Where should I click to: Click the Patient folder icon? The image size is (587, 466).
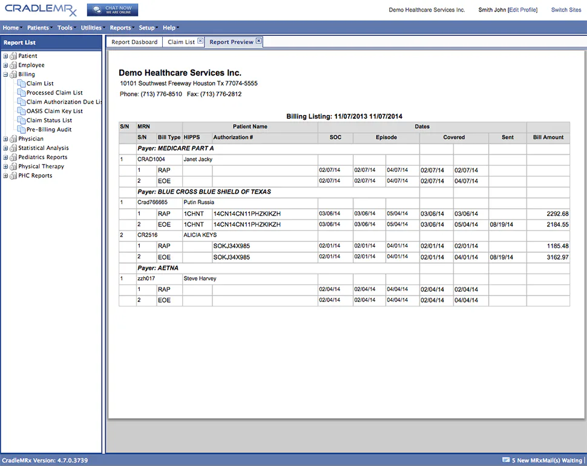13,56
